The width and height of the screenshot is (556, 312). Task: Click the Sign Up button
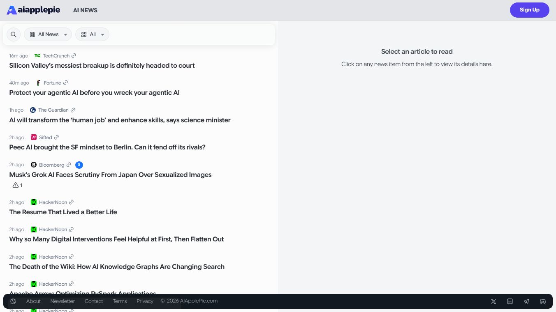pos(530,10)
